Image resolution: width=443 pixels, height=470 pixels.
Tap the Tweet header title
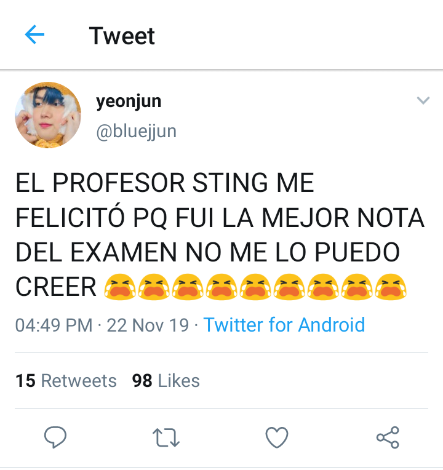pos(122,36)
